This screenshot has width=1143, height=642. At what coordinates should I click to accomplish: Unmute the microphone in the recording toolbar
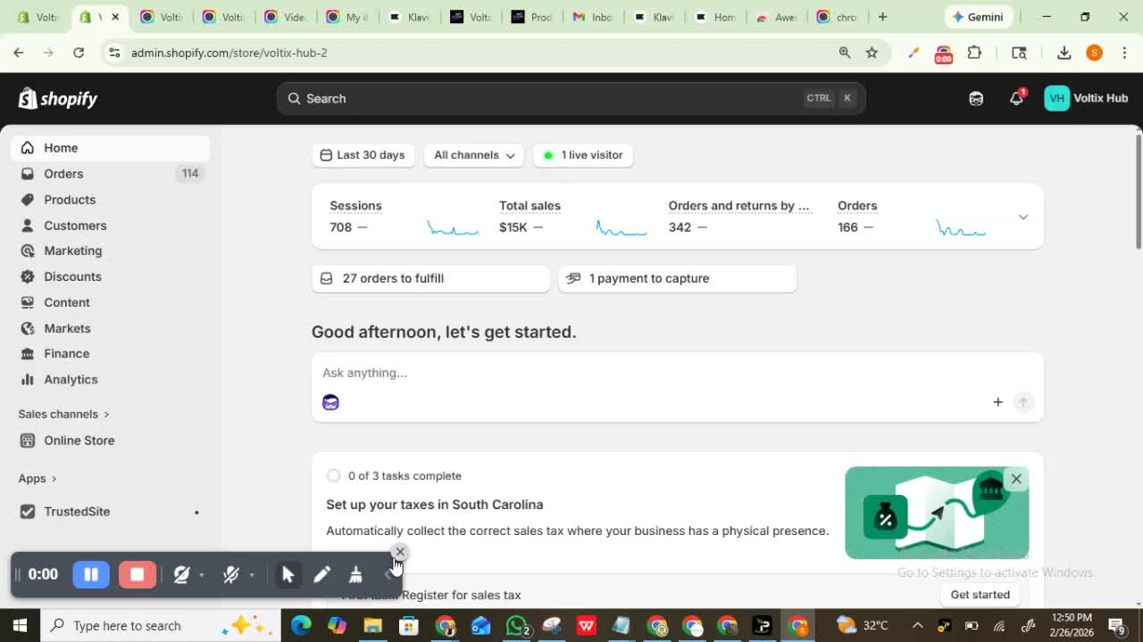pyautogui.click(x=231, y=574)
